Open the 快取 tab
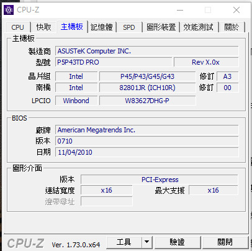The height and width of the screenshot is (251, 252). [x=43, y=27]
